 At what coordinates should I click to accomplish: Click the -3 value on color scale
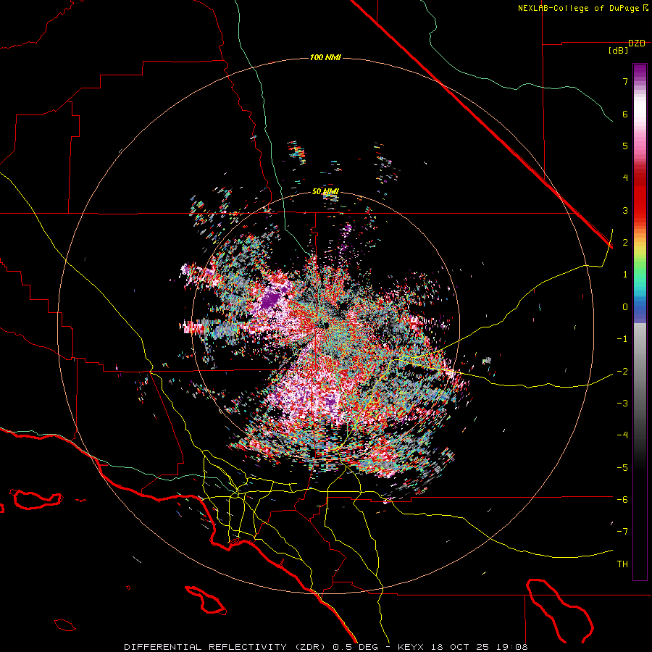coord(622,404)
